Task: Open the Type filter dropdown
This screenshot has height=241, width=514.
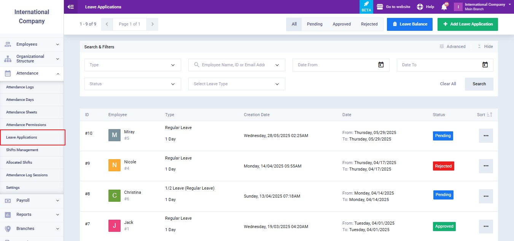Action: pyautogui.click(x=132, y=65)
